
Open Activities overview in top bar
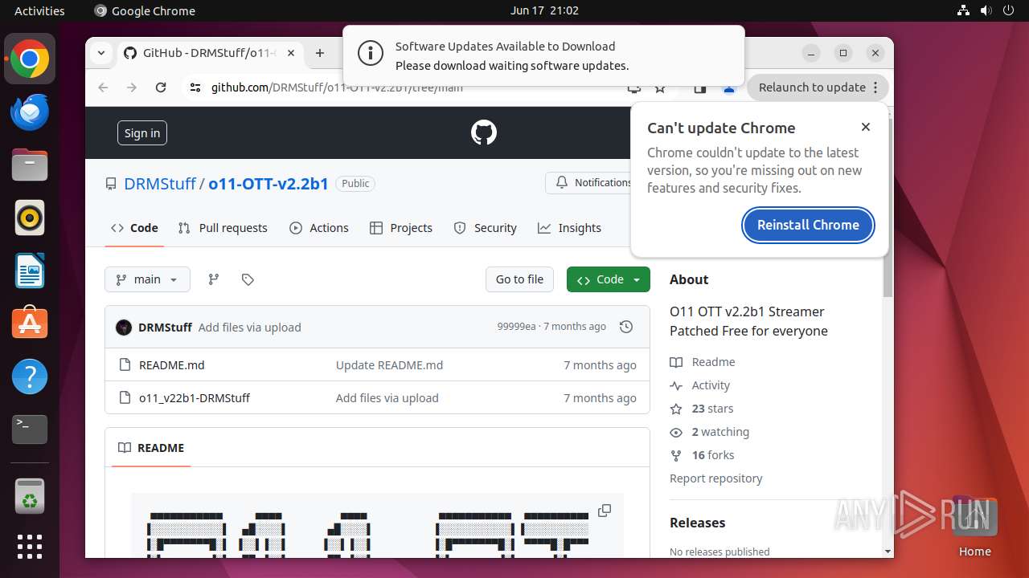coord(39,10)
